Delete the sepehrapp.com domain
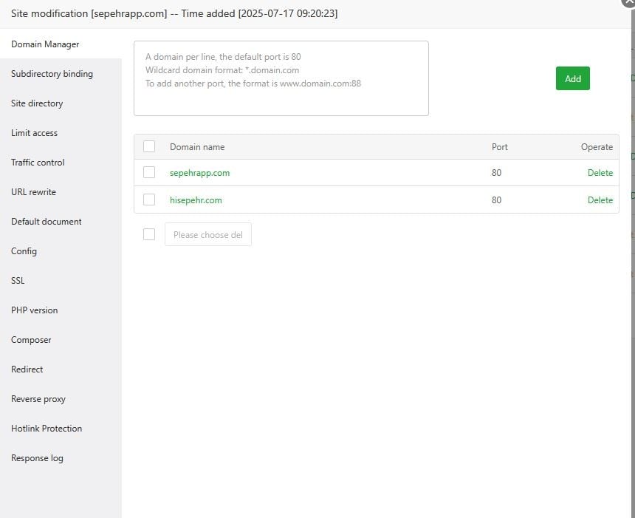Screen dimensions: 635x518 (600, 173)
